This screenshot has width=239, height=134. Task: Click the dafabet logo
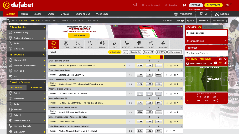coord(18,5)
